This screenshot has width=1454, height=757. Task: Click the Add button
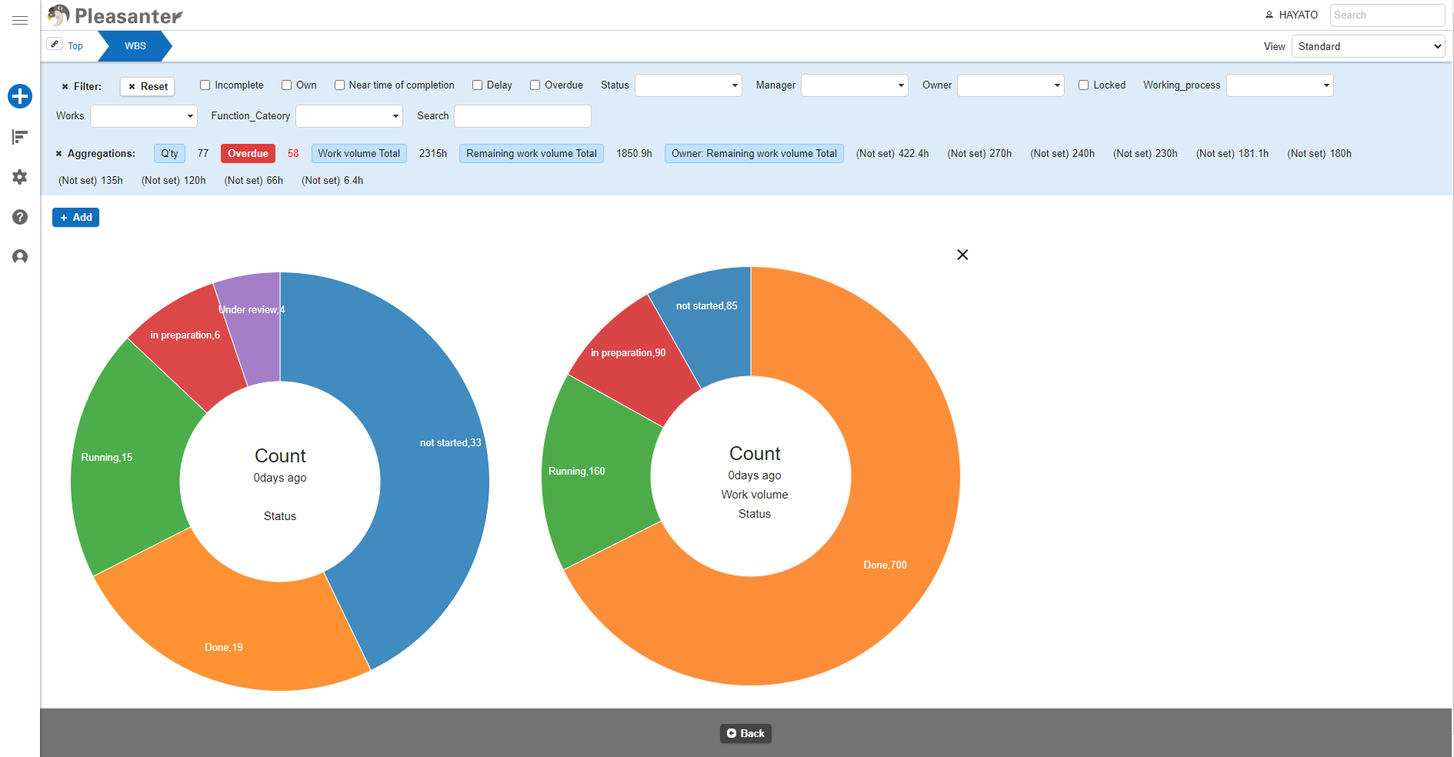(75, 218)
